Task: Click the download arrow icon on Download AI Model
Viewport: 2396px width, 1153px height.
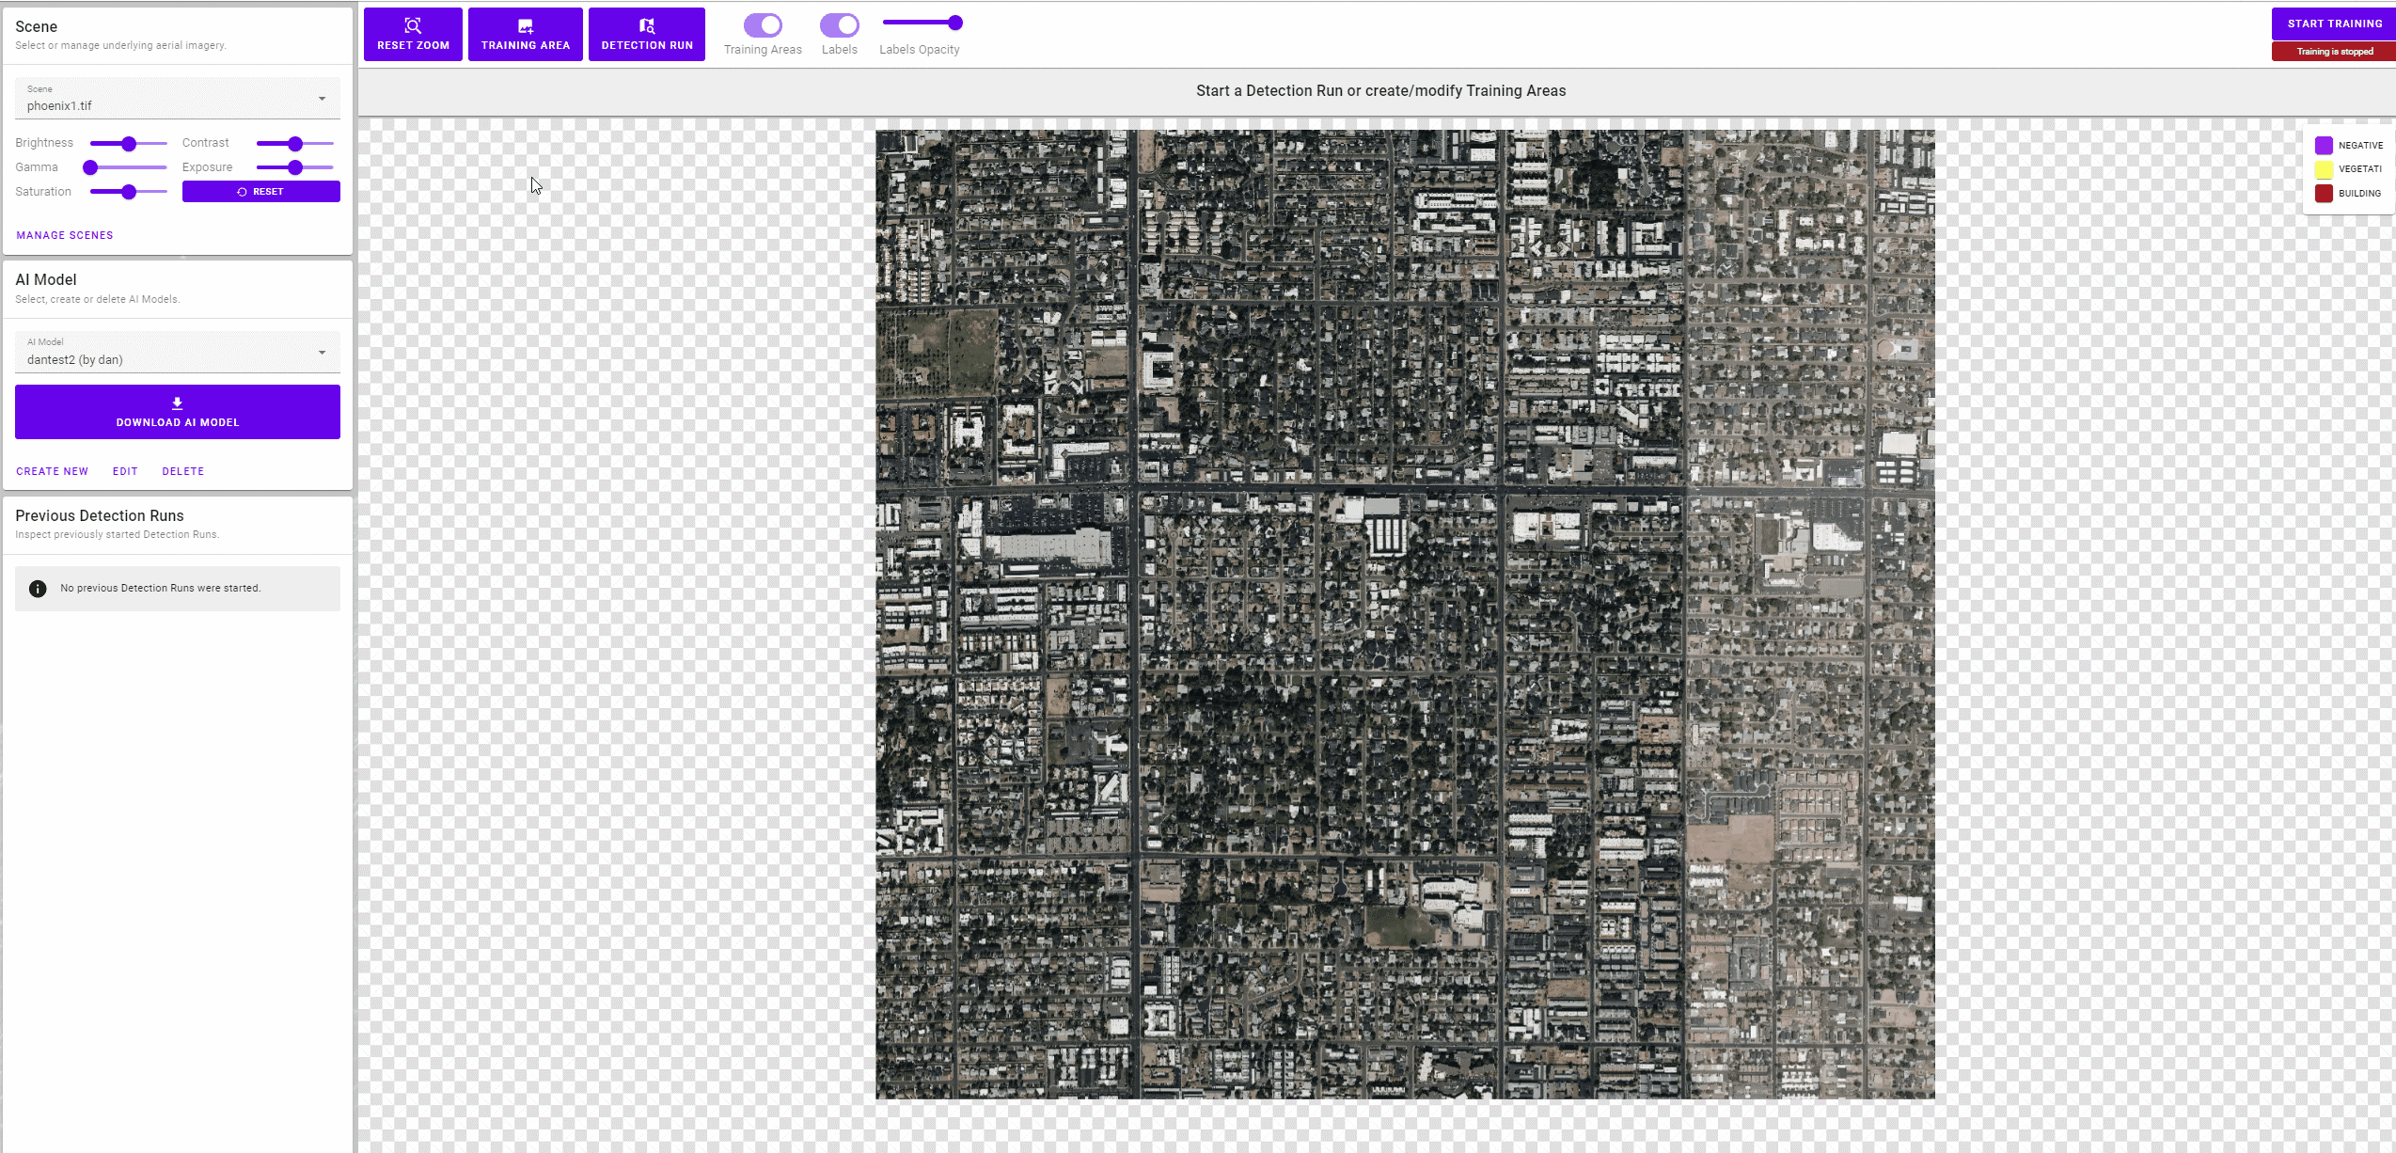Action: 177,403
